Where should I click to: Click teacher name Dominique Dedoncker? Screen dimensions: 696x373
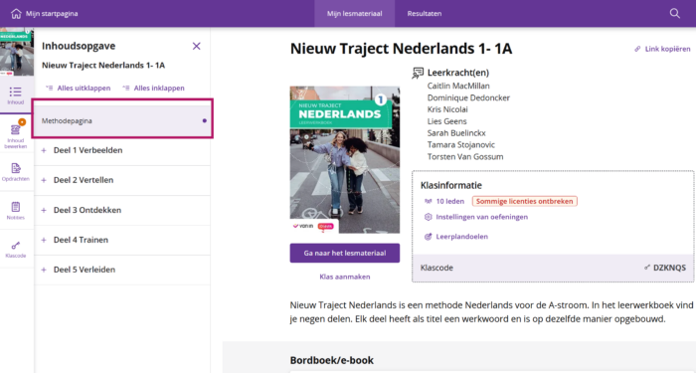pos(468,97)
